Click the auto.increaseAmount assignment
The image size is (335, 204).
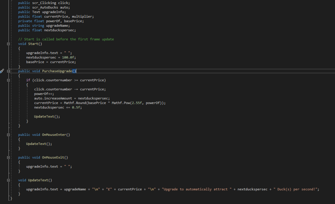54,98
